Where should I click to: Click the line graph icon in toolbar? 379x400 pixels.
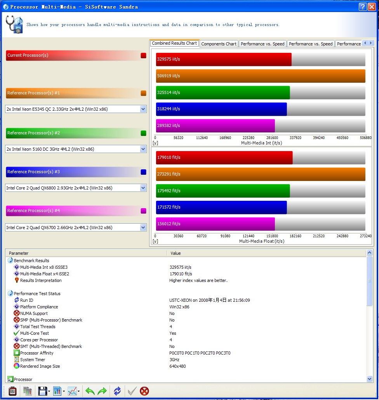(x=72, y=391)
